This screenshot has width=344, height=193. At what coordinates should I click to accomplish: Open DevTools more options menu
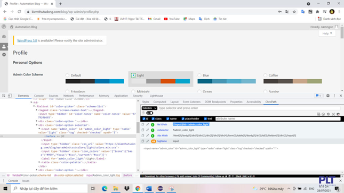click(x=334, y=96)
